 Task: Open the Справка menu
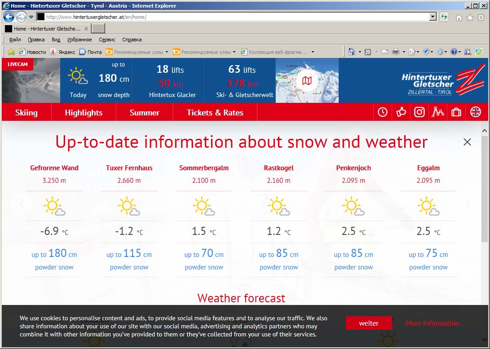tap(132, 40)
